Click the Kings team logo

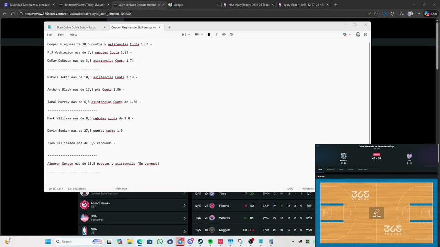click(409, 156)
